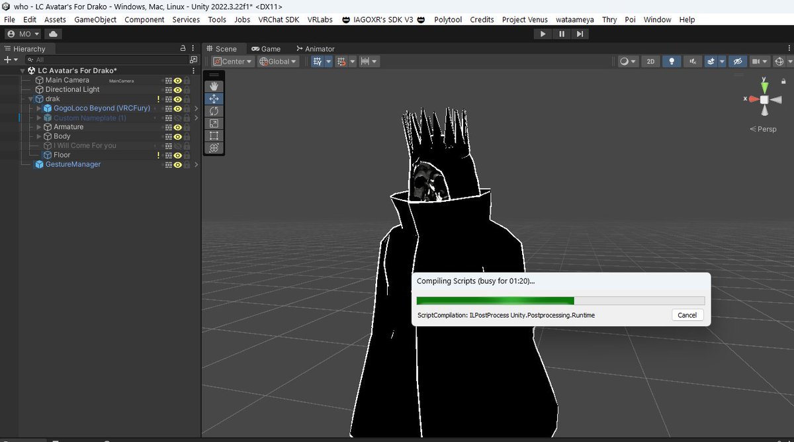794x442 pixels.
Task: Select the Move tool in scene tools
Action: coord(214,99)
